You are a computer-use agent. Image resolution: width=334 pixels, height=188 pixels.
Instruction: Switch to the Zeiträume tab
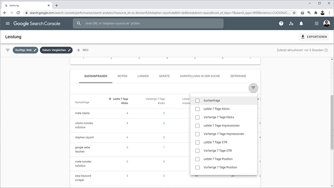click(238, 76)
